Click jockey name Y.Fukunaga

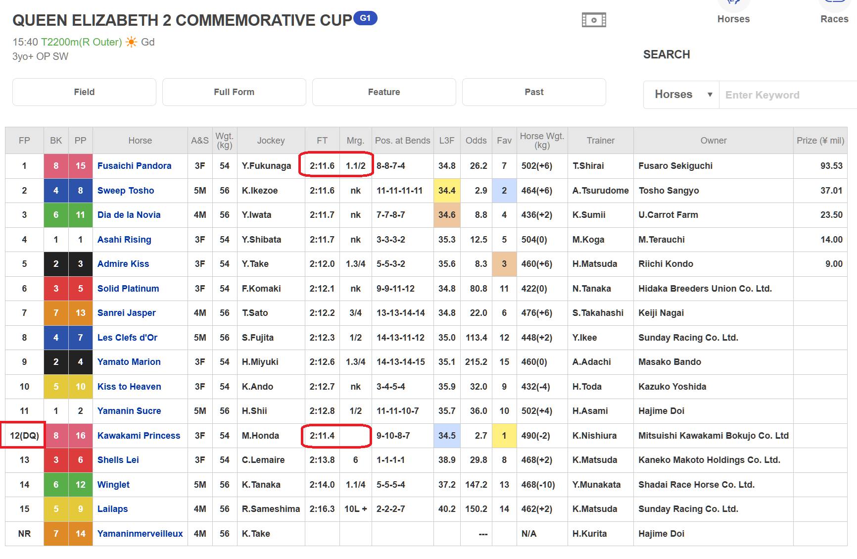click(x=266, y=166)
